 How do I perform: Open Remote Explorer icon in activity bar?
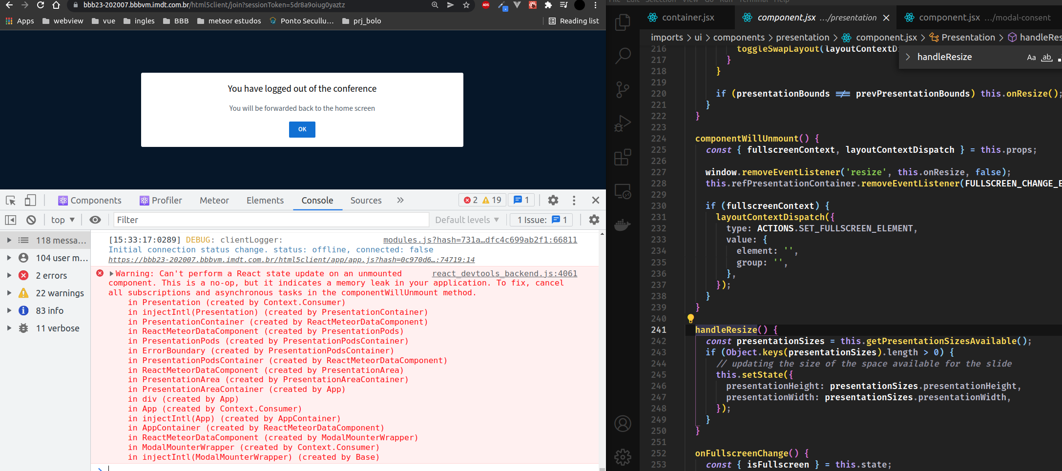pos(623,191)
